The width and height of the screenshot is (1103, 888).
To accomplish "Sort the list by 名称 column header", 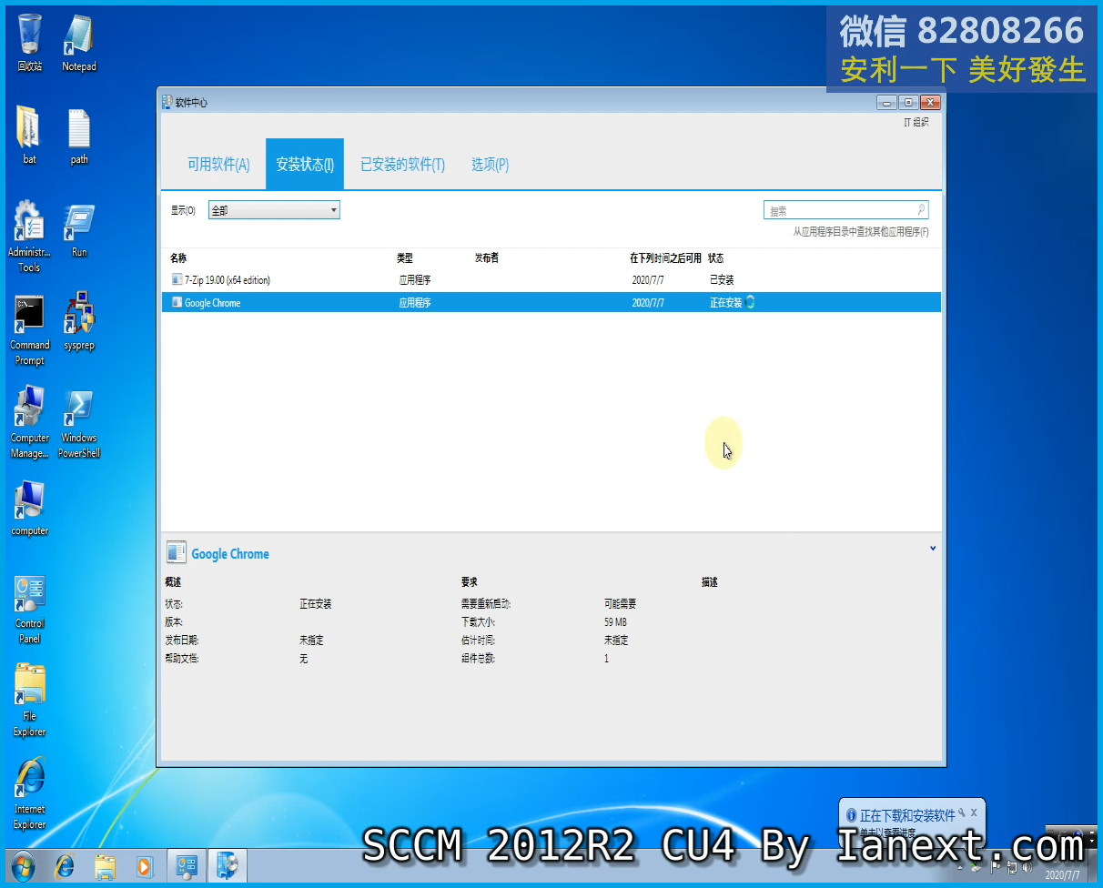I will coord(178,258).
